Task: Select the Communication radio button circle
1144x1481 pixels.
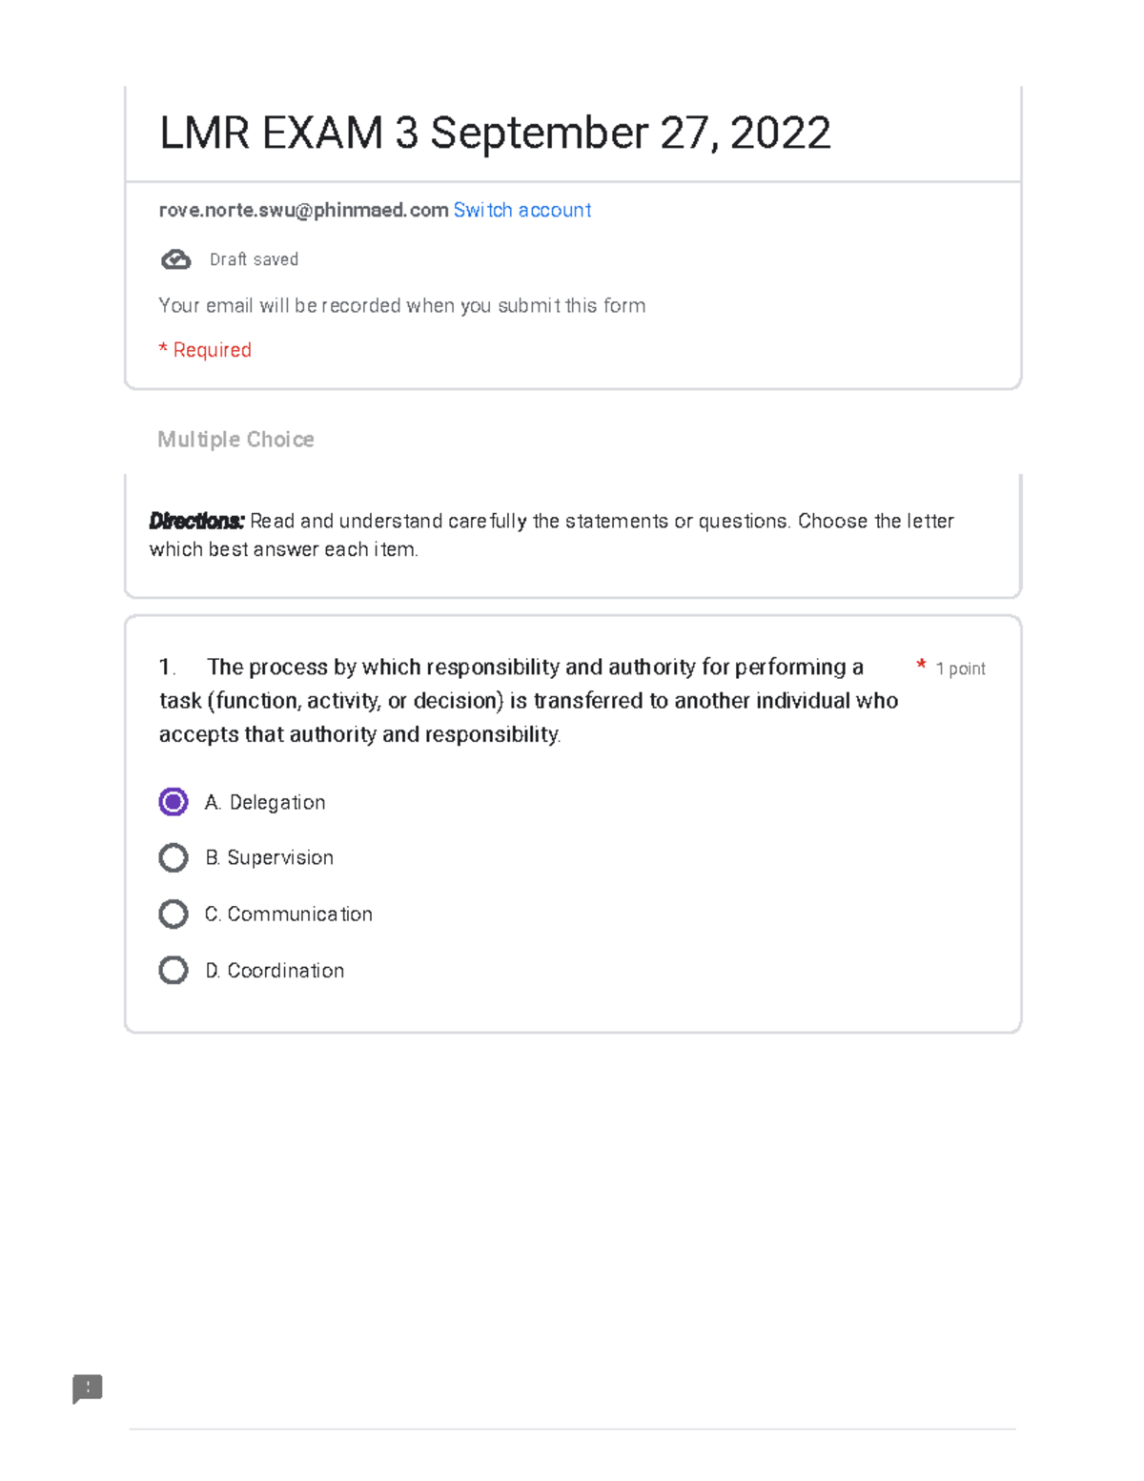Action: [174, 914]
